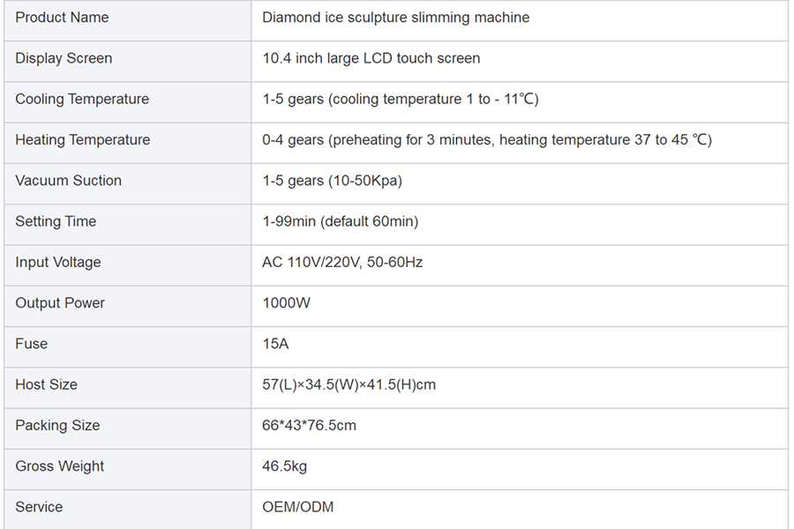The height and width of the screenshot is (529, 794).
Task: Click the "Display Screen" row label
Action: point(64,58)
